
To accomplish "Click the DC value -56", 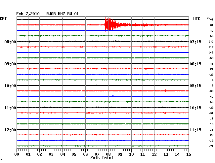I will tap(211, 102).
